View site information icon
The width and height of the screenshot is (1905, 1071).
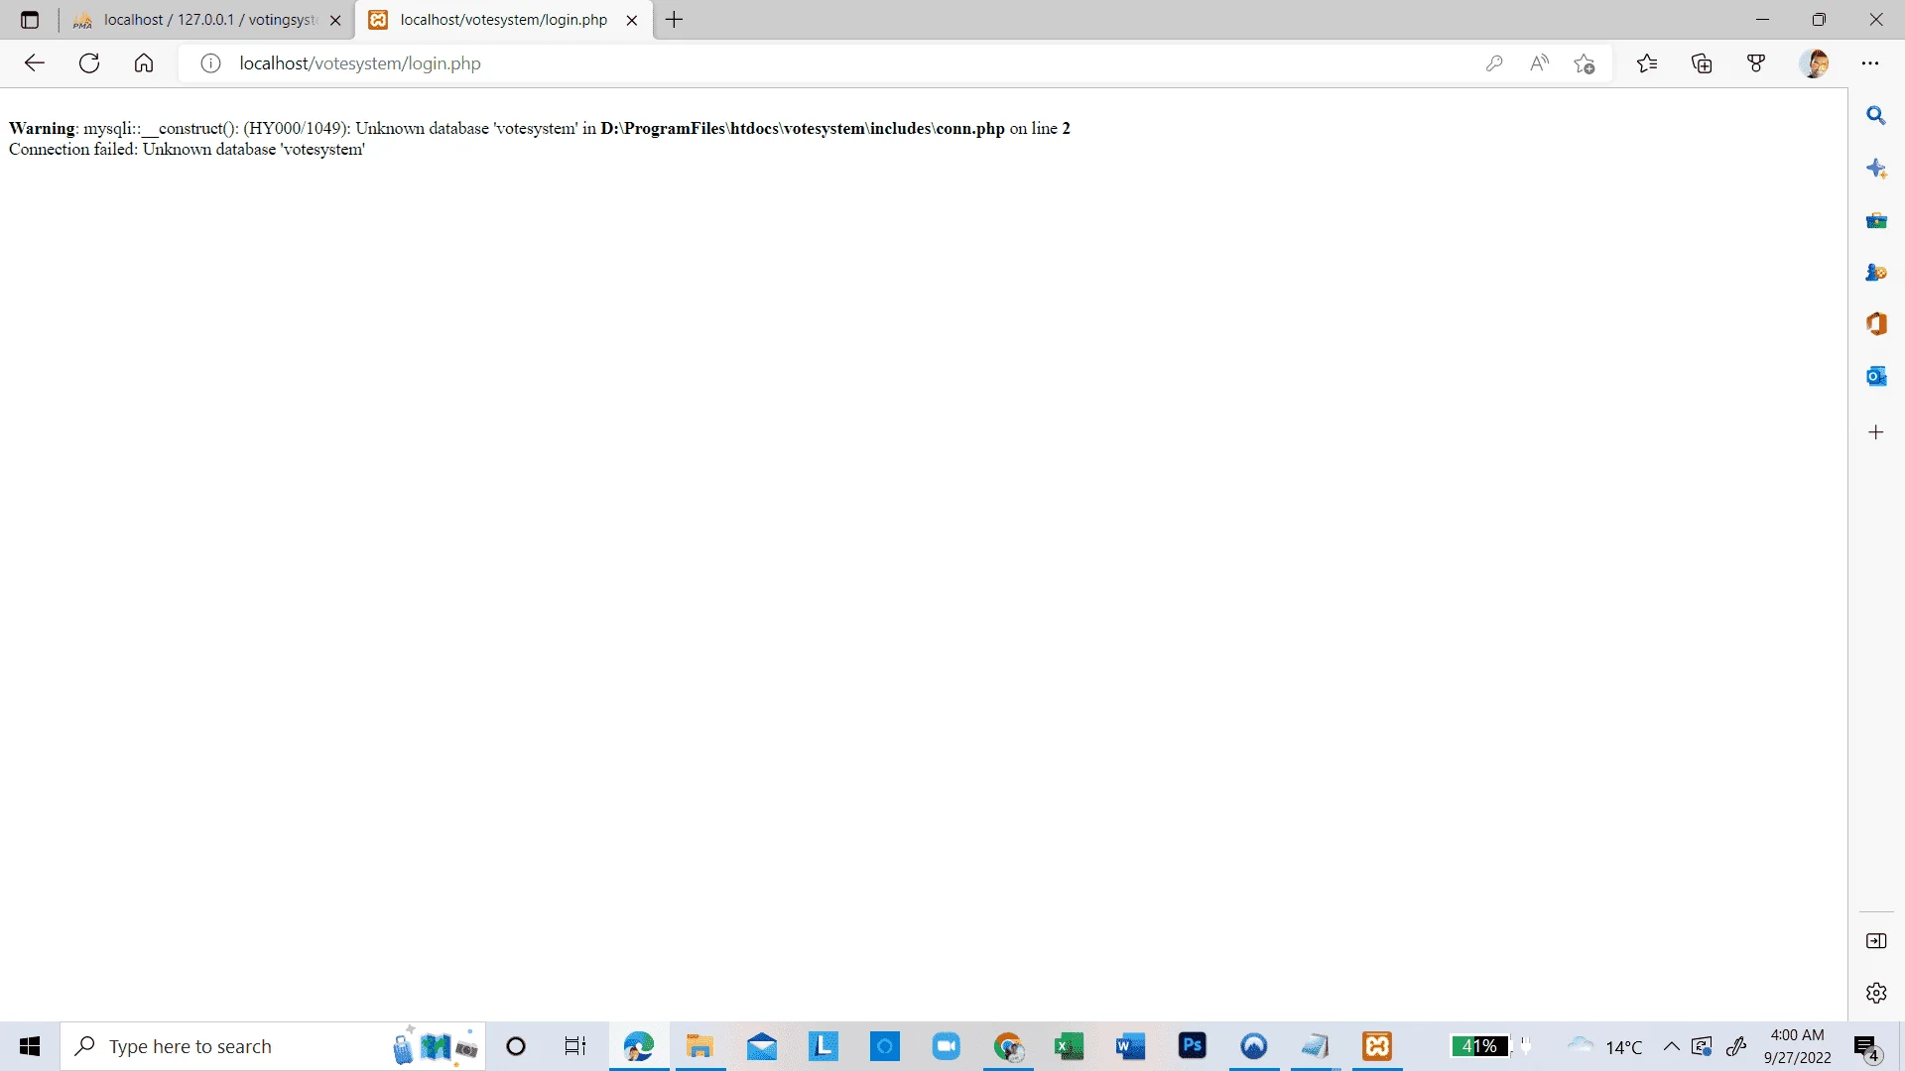[x=210, y=63]
